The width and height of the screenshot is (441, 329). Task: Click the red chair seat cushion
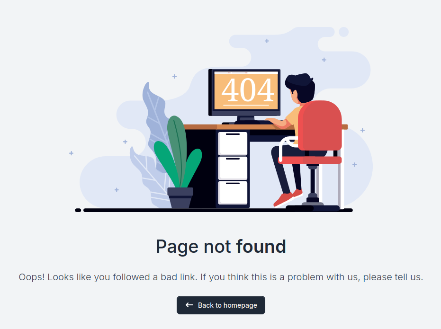(x=310, y=160)
